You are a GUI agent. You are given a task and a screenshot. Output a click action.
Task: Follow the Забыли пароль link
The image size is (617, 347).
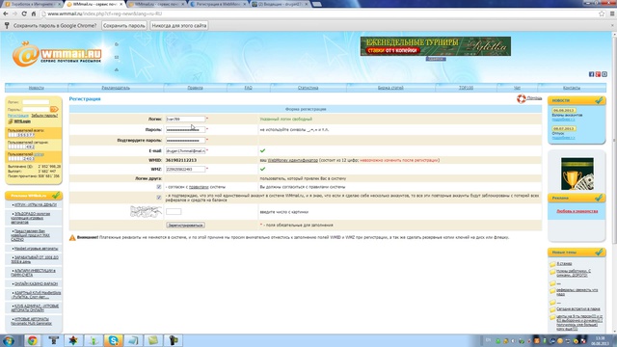click(x=44, y=116)
